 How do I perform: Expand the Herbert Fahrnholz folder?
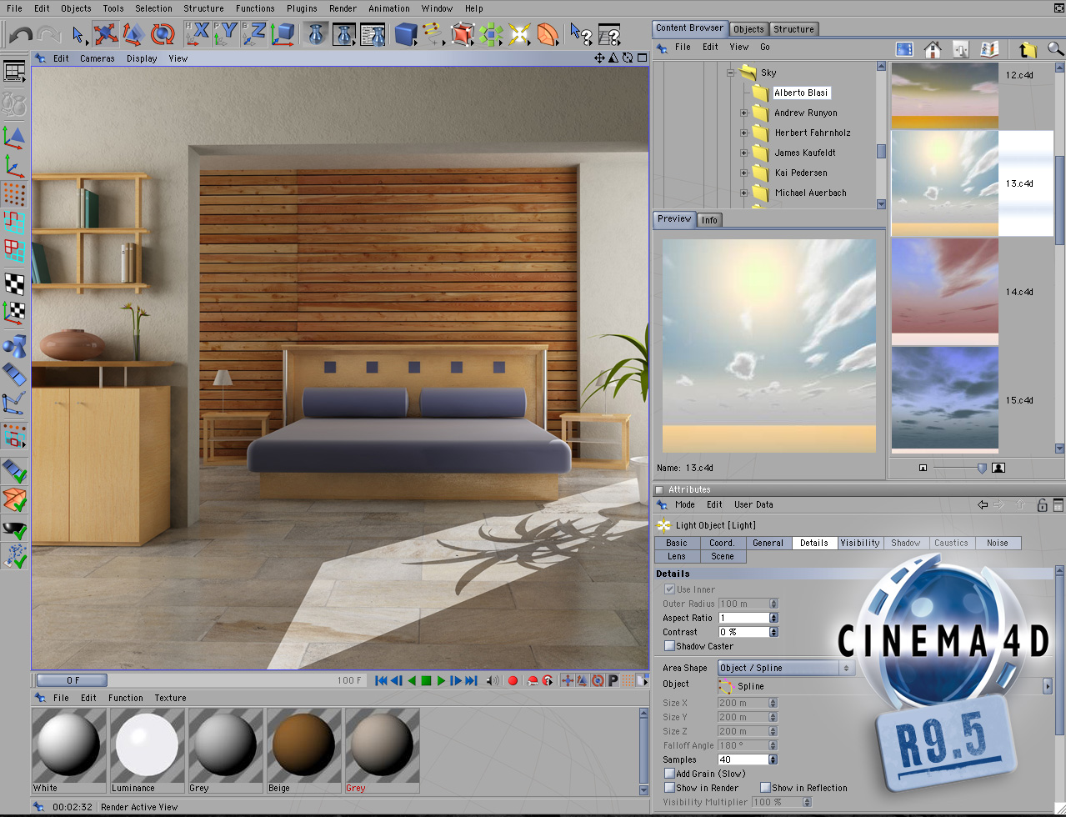[x=743, y=133]
